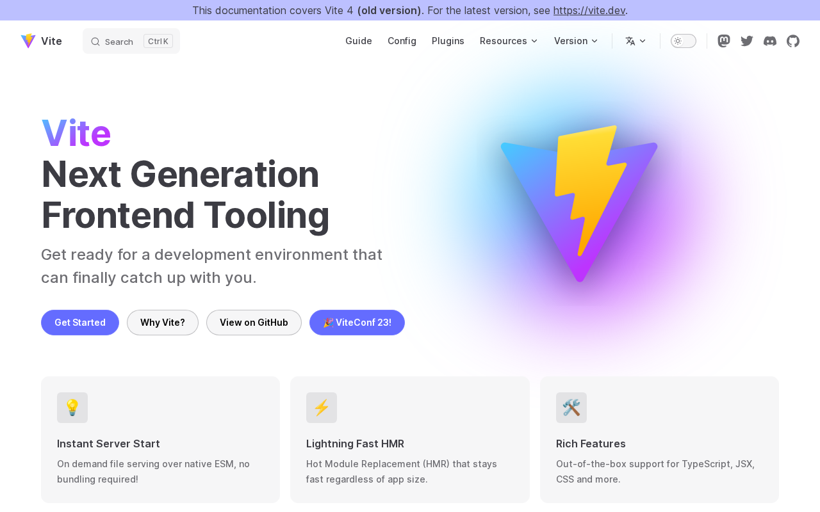820x512 pixels.
Task: Open the GitHub repository icon
Action: point(793,41)
